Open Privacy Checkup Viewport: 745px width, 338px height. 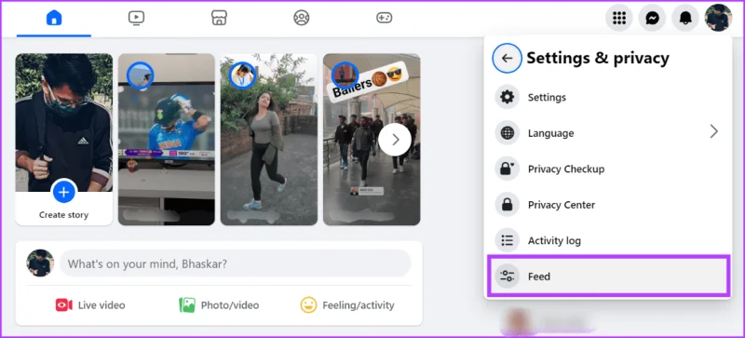coord(608,169)
